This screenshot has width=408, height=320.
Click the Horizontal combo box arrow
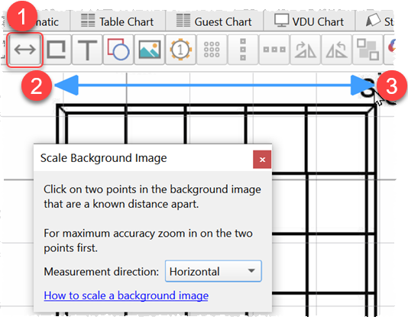251,271
